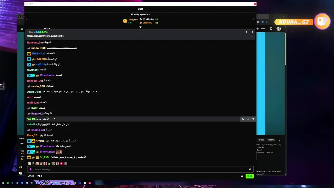Click Ahad_78o username in chat
334x188 pixels.
[34, 92]
